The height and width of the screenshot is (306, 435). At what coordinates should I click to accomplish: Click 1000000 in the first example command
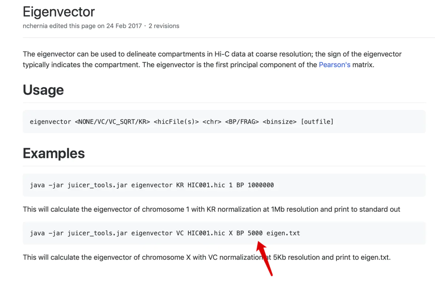[261, 185]
